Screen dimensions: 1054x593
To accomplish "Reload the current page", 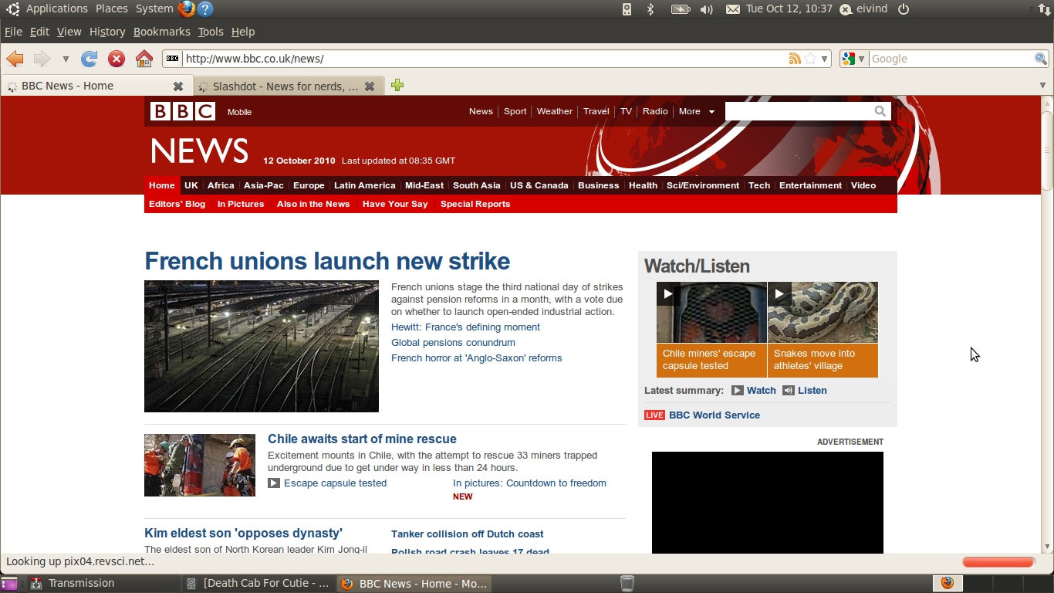I will click(x=90, y=59).
